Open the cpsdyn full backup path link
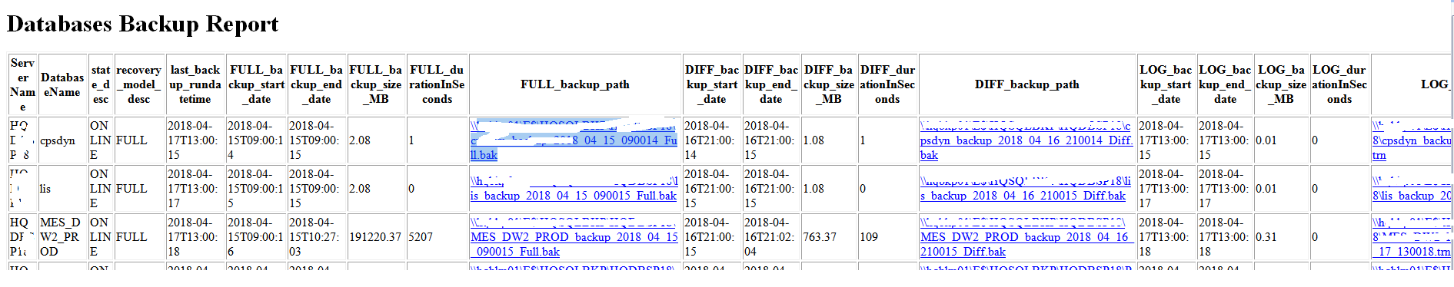 click(x=574, y=140)
